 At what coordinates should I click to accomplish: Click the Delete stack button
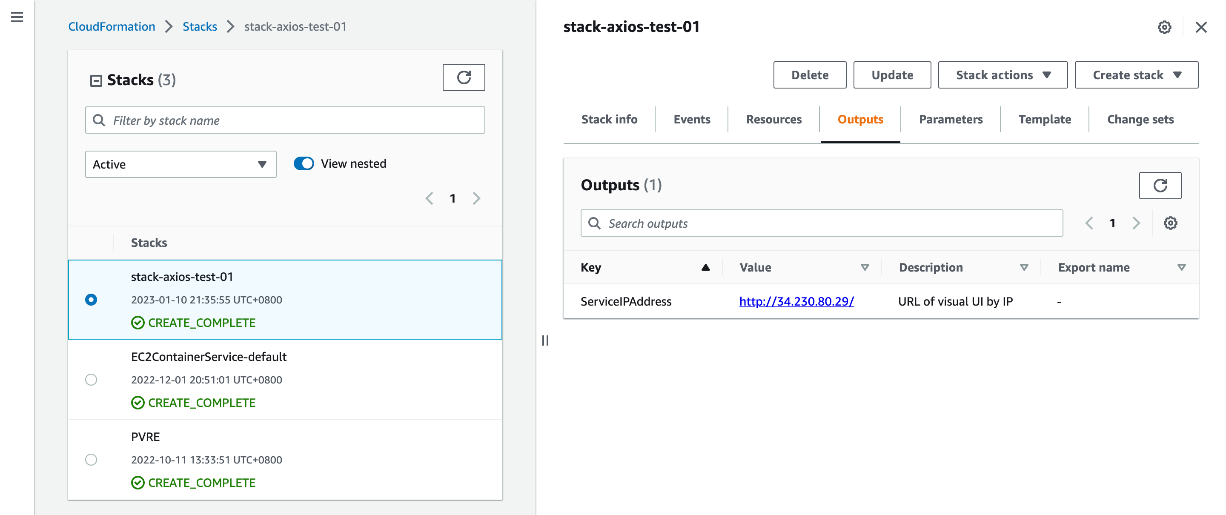coord(810,75)
